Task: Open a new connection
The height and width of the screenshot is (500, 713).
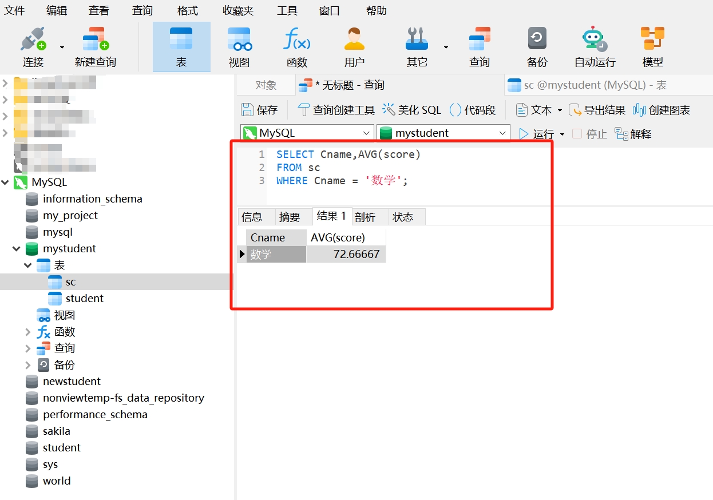Action: pyautogui.click(x=32, y=46)
